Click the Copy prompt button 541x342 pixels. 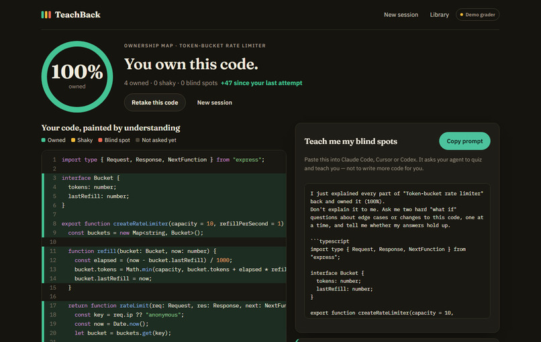click(x=464, y=141)
